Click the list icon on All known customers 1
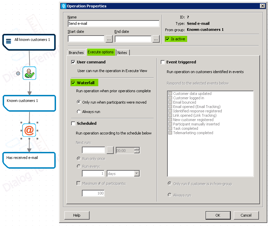The image size is (269, 226). [x=8, y=40]
